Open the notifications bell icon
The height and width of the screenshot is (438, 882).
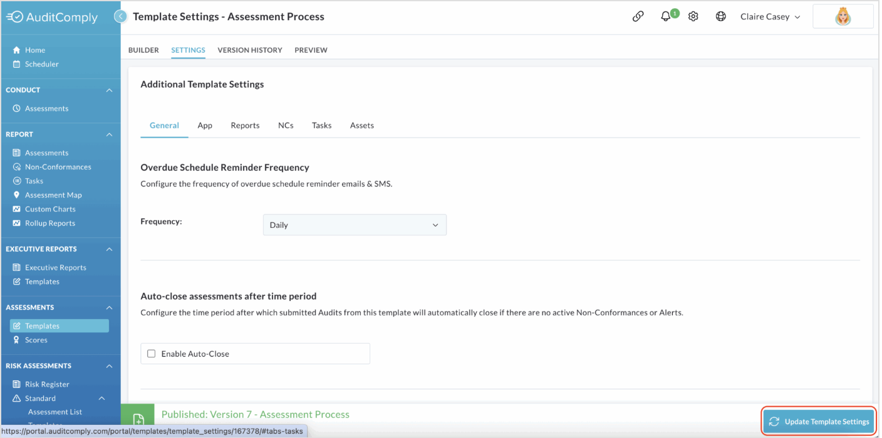pyautogui.click(x=666, y=17)
